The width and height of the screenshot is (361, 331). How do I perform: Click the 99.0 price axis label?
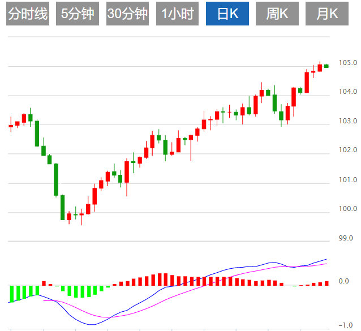pyautogui.click(x=346, y=238)
